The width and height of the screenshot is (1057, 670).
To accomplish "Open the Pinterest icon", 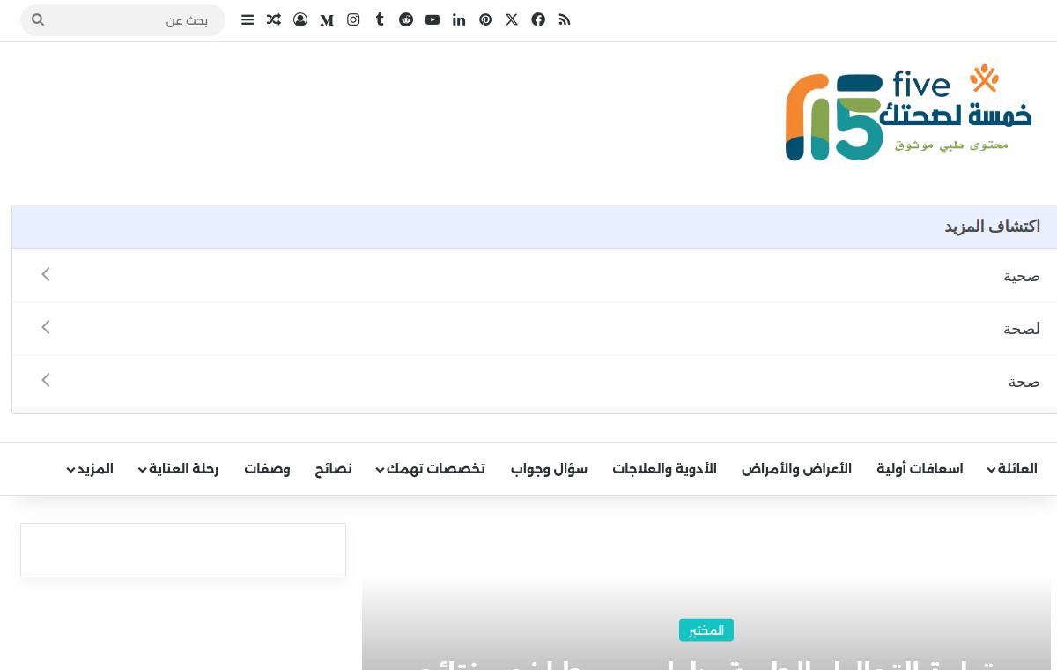I will [485, 19].
